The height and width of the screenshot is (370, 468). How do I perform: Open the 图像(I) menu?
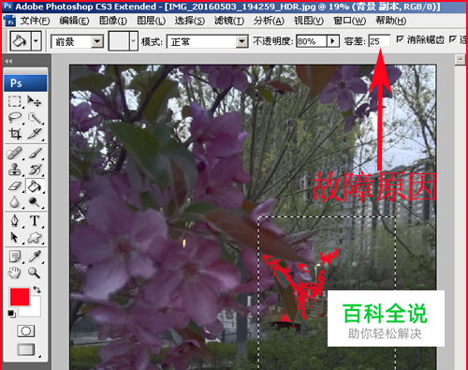click(x=113, y=21)
